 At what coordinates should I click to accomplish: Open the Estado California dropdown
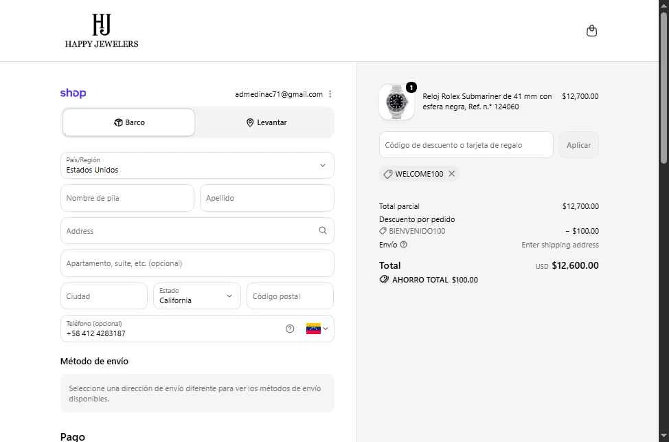coord(196,296)
